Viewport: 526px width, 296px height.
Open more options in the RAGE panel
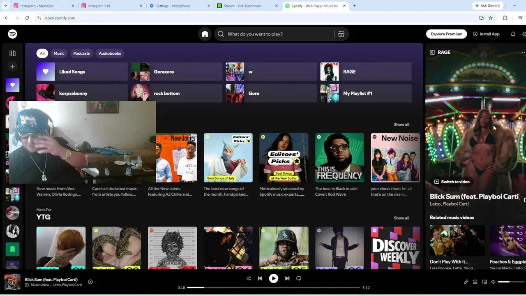point(523,52)
